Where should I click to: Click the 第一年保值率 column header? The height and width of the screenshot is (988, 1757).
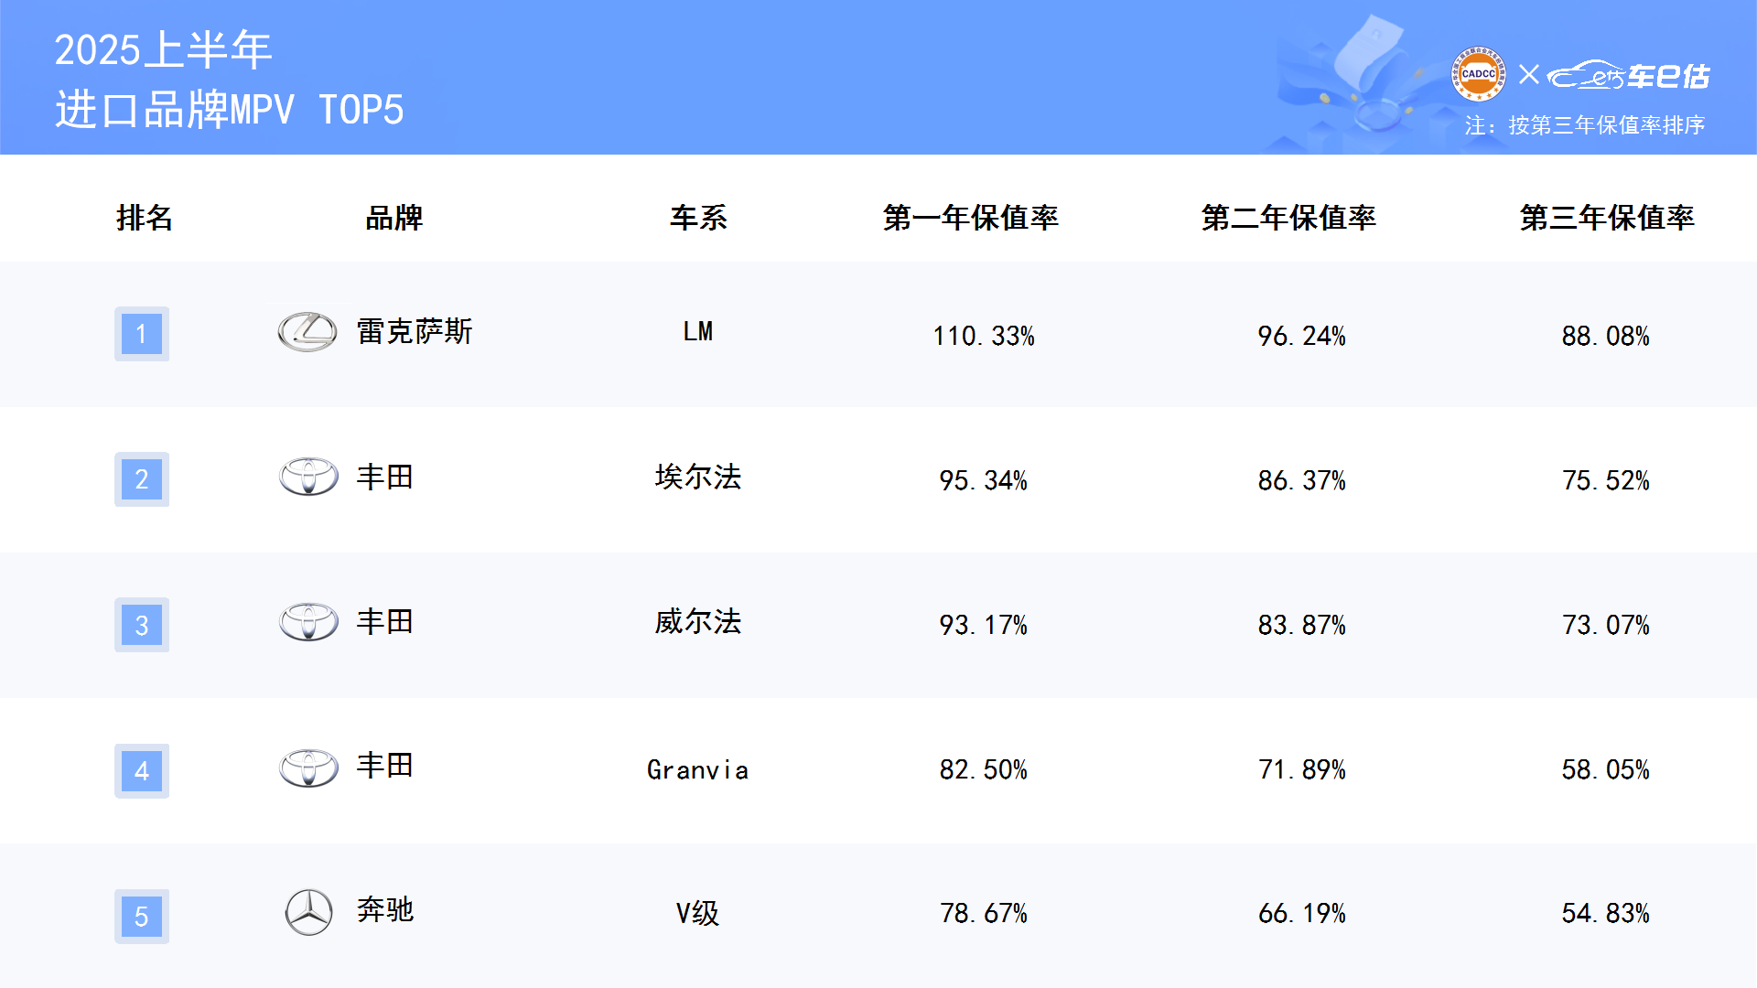pyautogui.click(x=971, y=218)
